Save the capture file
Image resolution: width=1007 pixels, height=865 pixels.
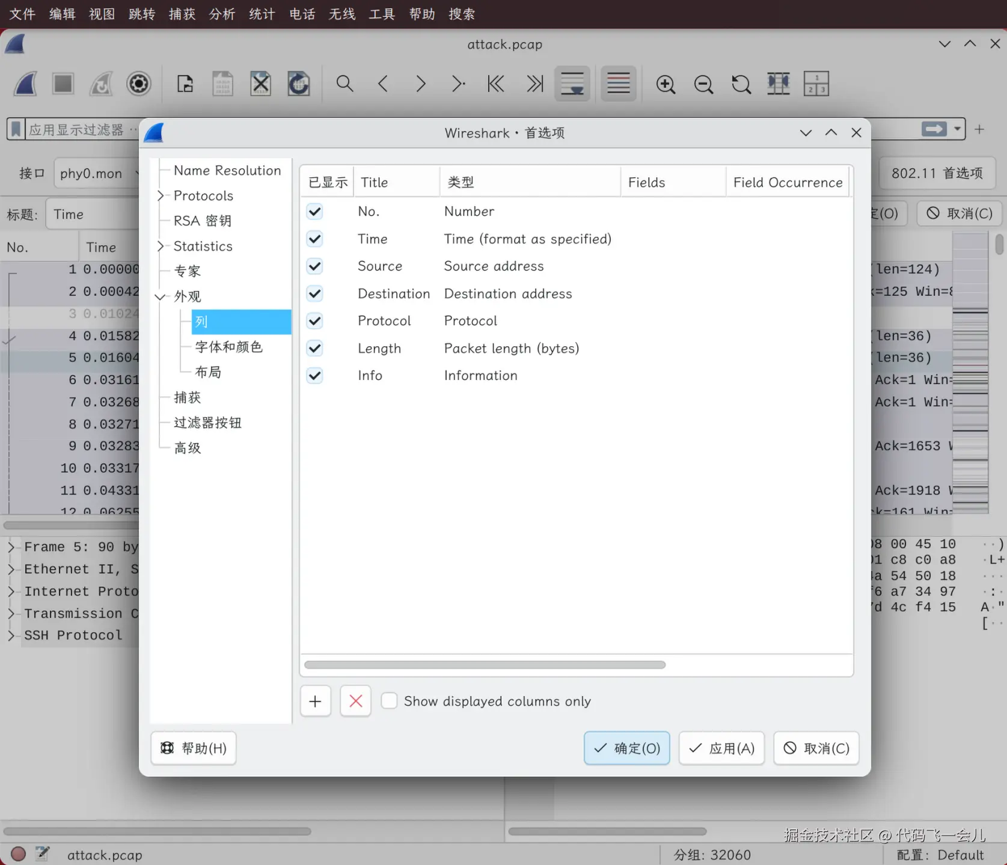click(222, 84)
